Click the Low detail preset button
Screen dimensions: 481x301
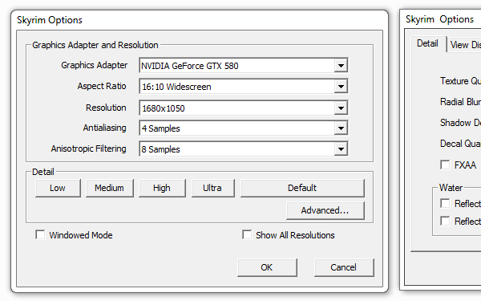point(58,188)
